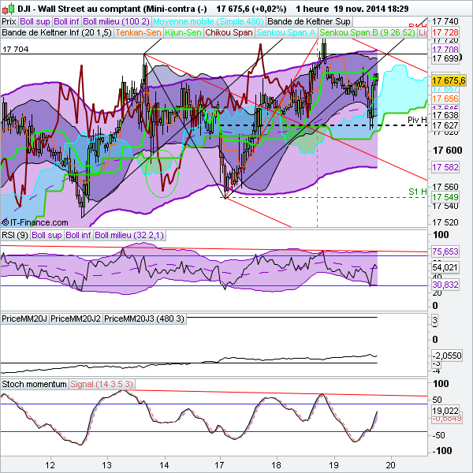This screenshot has width=473, height=473.
Task: Select the Tenkan-Sen indicator label
Action: (x=139, y=32)
